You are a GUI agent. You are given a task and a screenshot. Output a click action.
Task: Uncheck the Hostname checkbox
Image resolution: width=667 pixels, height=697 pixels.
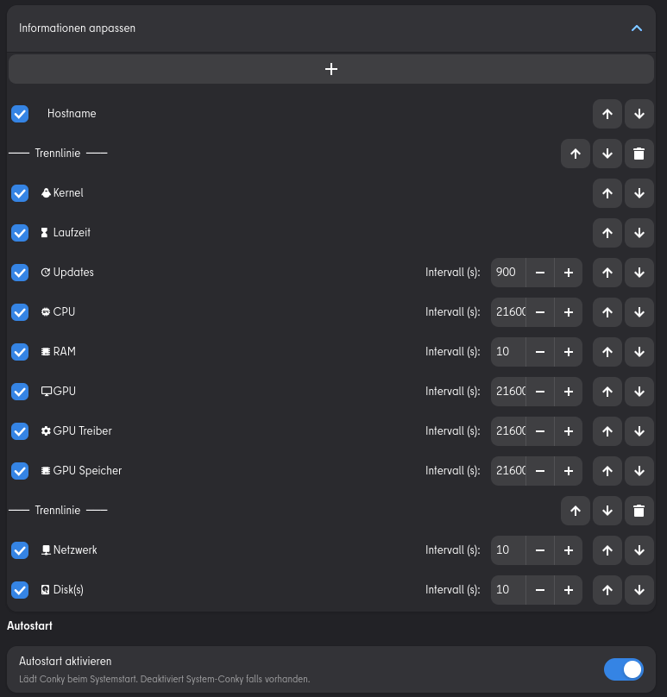[20, 114]
